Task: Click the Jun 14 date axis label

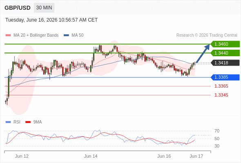Action: tap(91, 156)
